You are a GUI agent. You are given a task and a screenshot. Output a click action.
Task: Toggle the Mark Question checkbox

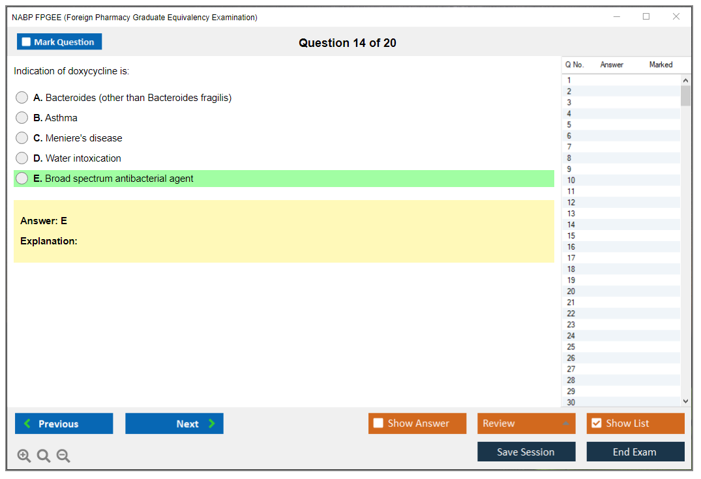click(x=27, y=42)
